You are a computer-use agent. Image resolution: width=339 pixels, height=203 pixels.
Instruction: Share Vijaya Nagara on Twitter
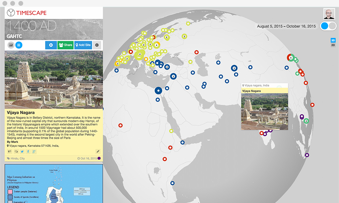[x=22, y=152]
